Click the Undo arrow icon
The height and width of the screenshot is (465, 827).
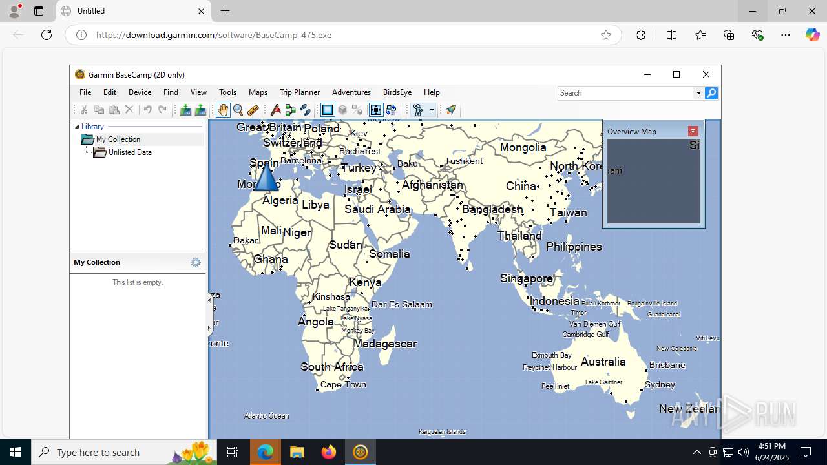[x=147, y=110]
